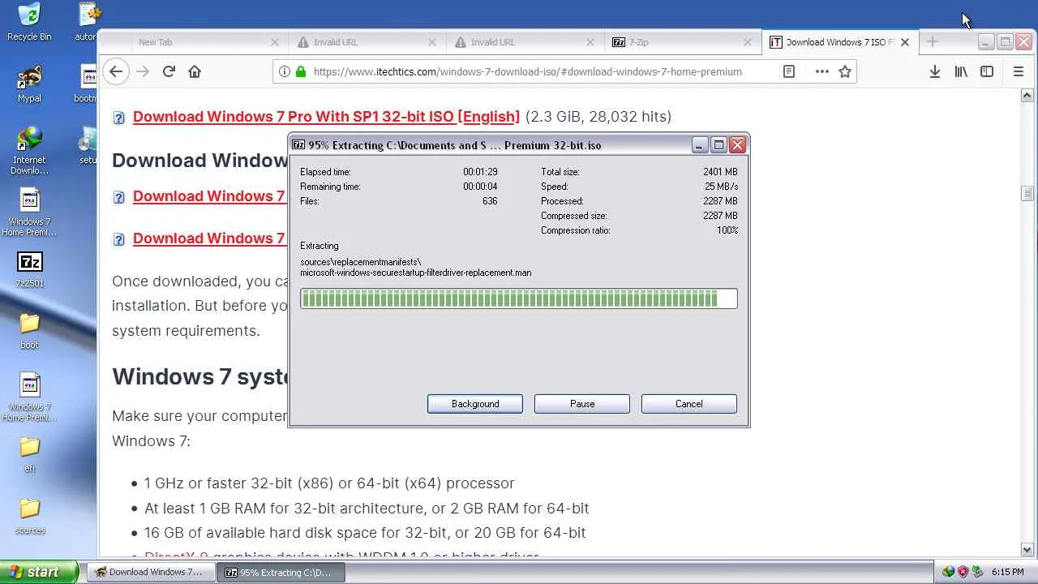Select the Recycle Bin desktop icon
The height and width of the screenshot is (584, 1038).
click(29, 22)
